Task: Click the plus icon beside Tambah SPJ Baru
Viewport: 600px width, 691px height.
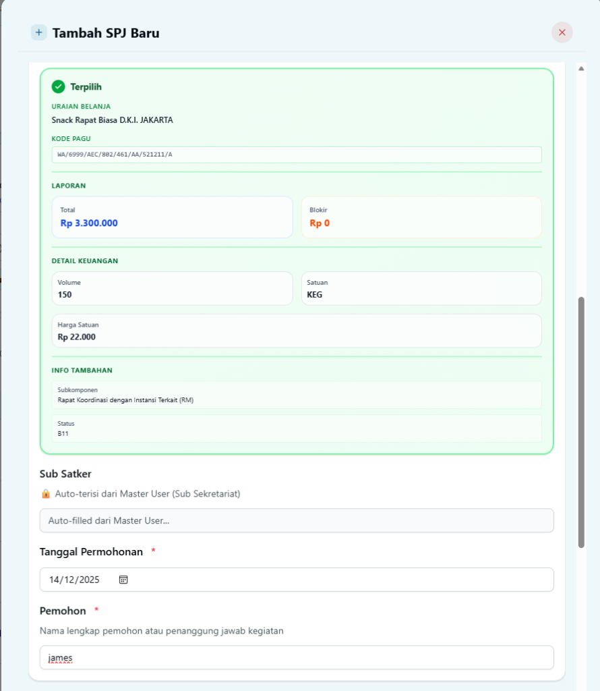Action: (38, 32)
